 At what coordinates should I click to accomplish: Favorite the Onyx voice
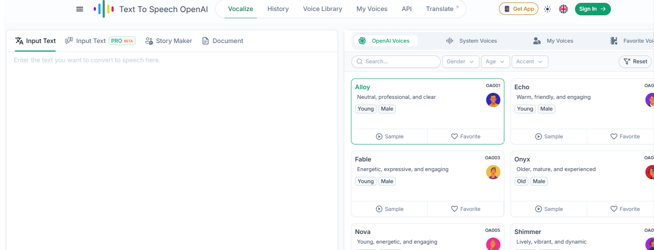625,209
